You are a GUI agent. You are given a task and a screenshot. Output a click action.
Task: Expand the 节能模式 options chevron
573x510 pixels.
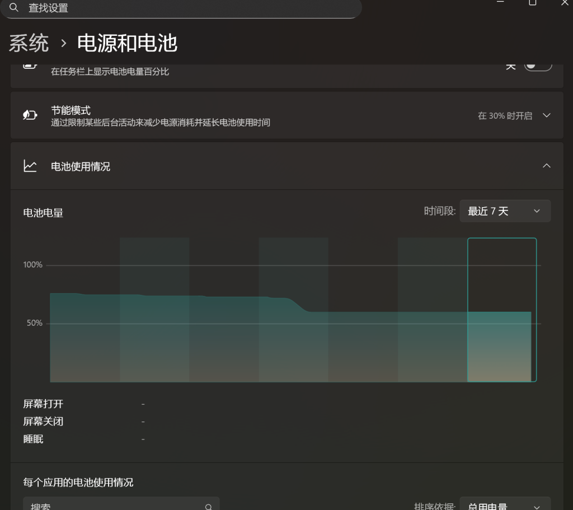pyautogui.click(x=547, y=115)
